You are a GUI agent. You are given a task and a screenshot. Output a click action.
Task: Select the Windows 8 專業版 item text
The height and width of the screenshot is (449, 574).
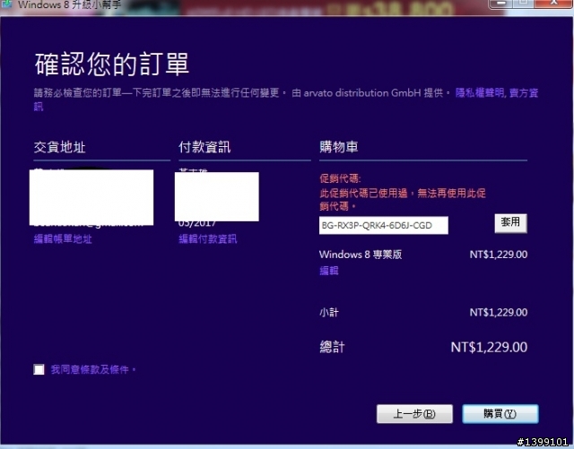361,255
